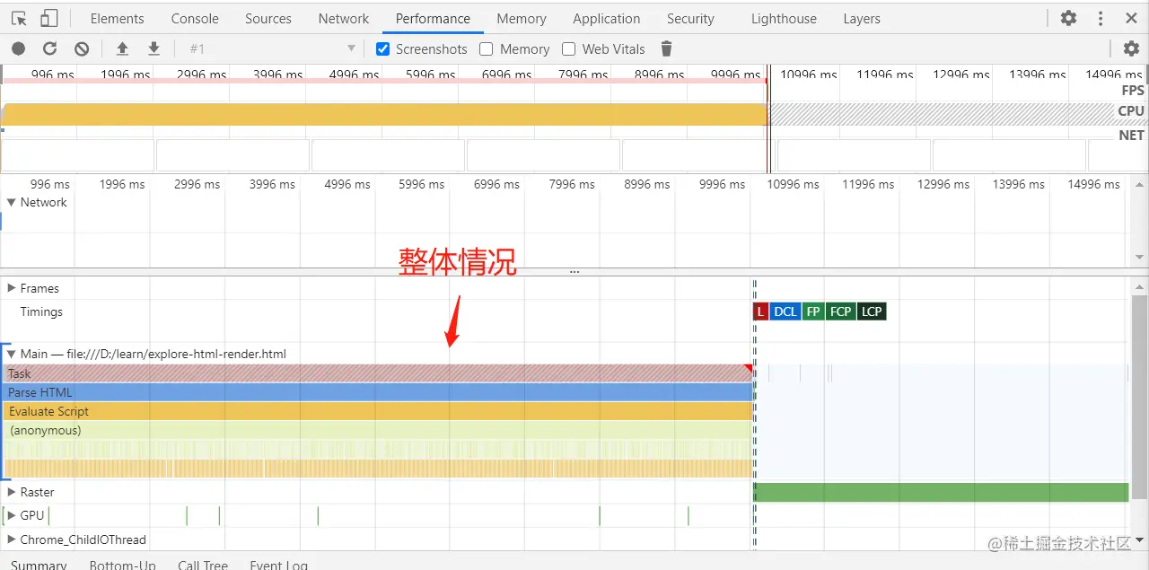Collapse the Main thread track
The height and width of the screenshot is (570, 1149).
[x=11, y=354]
